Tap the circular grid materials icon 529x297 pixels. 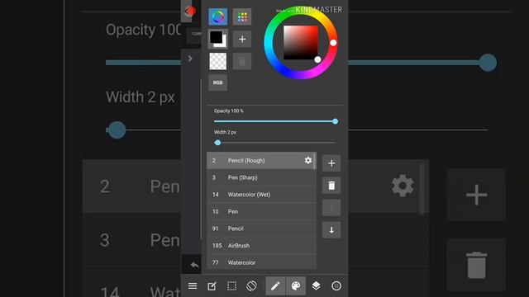pyautogui.click(x=336, y=286)
